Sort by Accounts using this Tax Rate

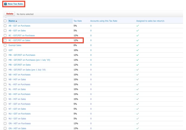(x=104, y=21)
